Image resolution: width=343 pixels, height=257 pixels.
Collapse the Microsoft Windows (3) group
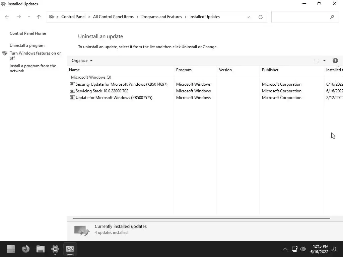(91, 77)
